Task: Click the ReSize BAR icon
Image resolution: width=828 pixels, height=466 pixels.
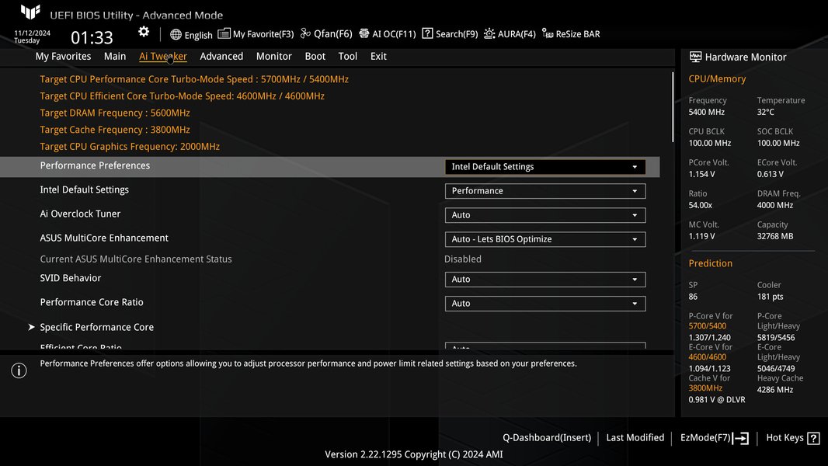Action: coord(548,33)
